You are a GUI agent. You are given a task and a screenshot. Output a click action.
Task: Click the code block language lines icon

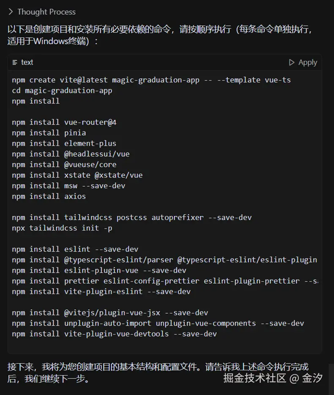[15, 62]
